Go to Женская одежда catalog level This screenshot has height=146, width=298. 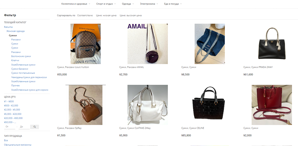click(15, 31)
